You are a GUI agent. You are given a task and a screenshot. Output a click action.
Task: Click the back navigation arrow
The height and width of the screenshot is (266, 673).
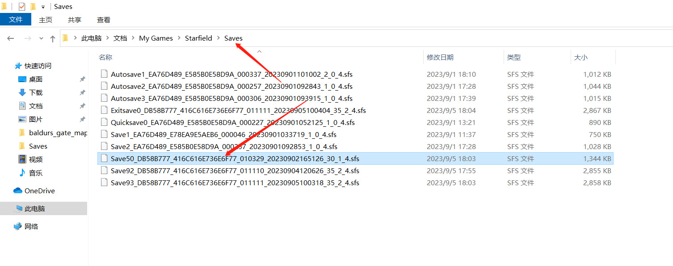coord(11,39)
